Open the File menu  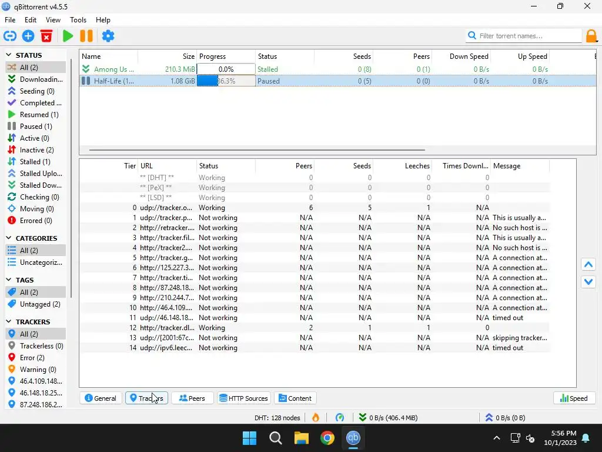tap(10, 20)
